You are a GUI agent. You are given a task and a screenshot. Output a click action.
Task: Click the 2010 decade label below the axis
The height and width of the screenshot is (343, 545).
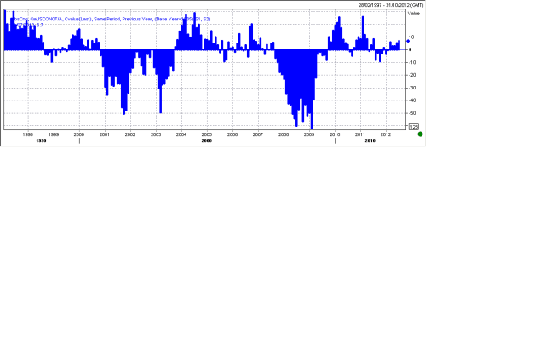[370, 141]
